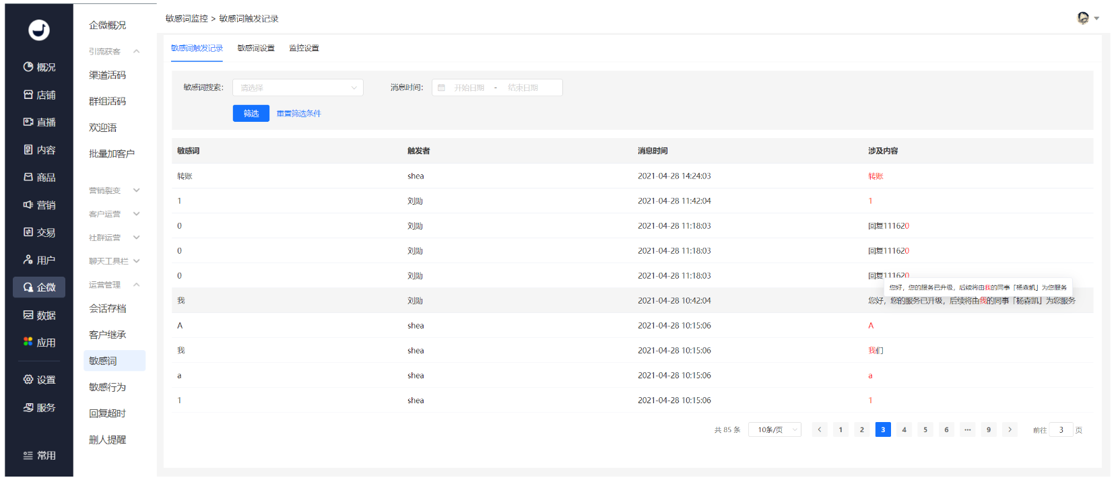Open the 10条/页 page size dropdown
1118x486 pixels.
coord(775,429)
